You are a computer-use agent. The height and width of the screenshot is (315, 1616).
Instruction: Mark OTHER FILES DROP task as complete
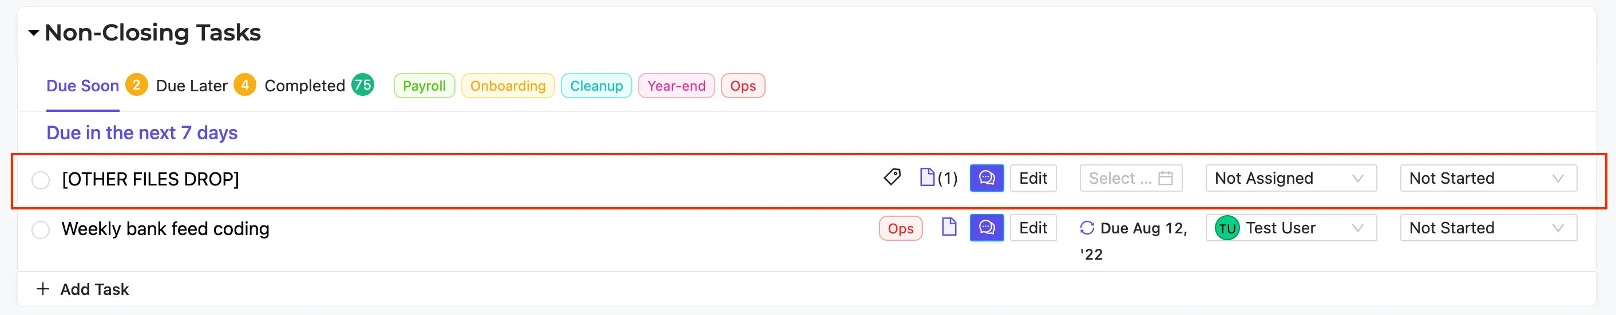[41, 180]
